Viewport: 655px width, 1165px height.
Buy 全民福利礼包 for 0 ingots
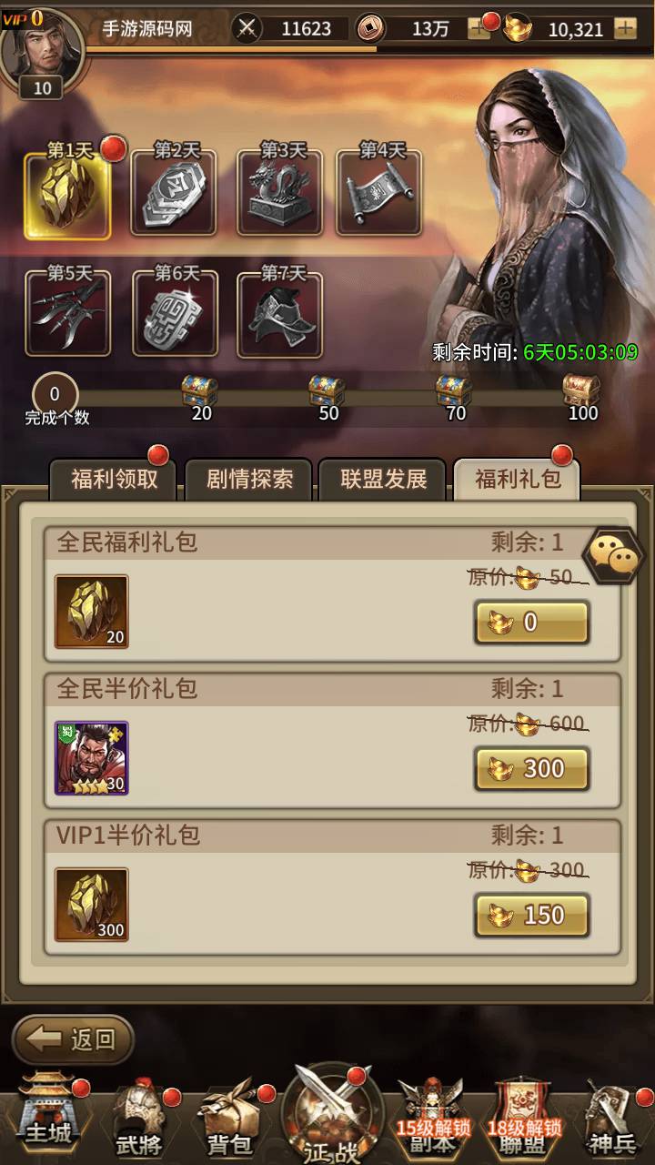(x=532, y=623)
